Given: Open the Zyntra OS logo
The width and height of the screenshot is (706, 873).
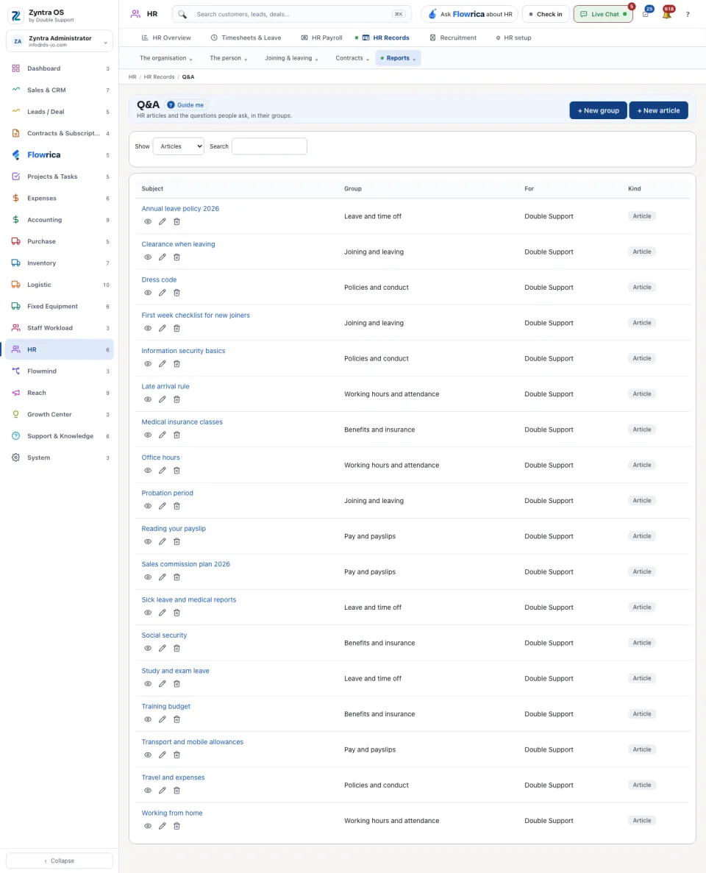Looking at the screenshot, I should pos(15,15).
